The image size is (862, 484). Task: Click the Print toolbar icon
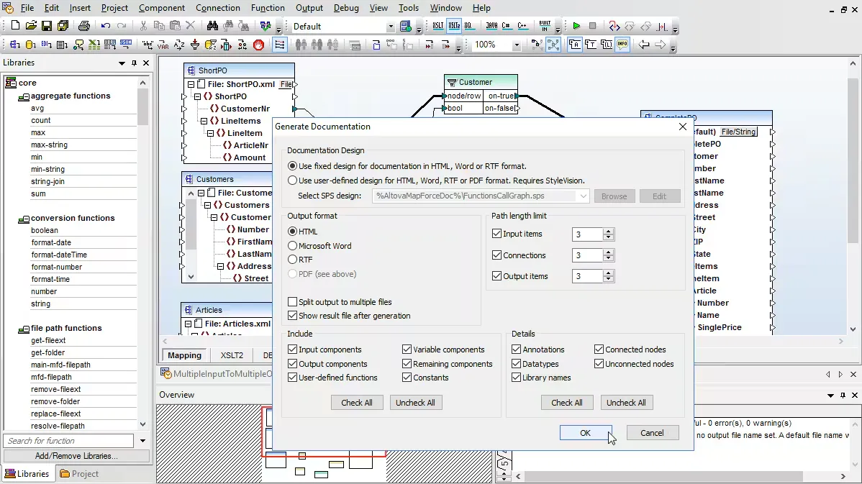(x=84, y=26)
